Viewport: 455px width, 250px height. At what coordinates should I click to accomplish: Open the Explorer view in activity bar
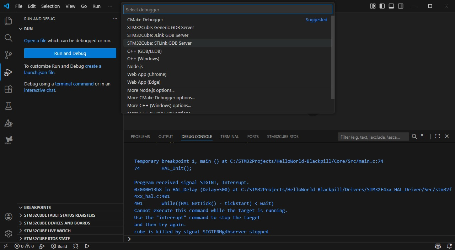8,21
